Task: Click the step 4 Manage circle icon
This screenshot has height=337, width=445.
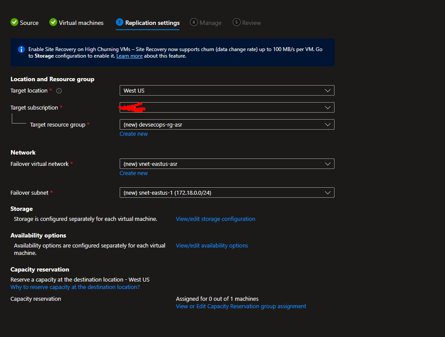Action: point(194,22)
